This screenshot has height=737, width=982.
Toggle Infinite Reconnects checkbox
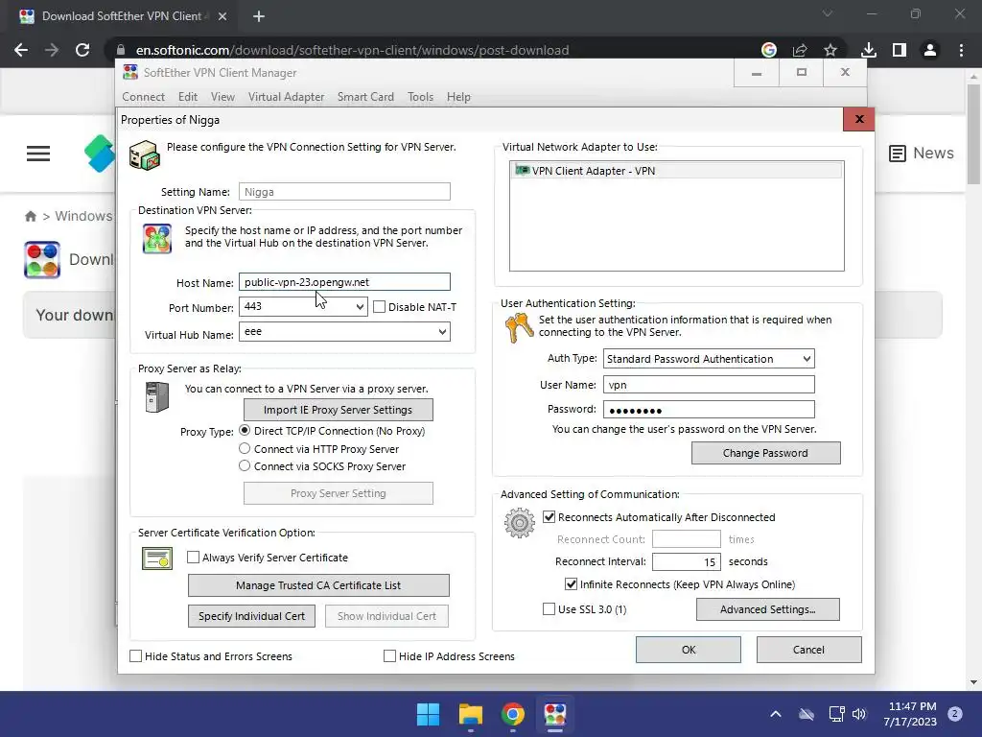tap(571, 584)
